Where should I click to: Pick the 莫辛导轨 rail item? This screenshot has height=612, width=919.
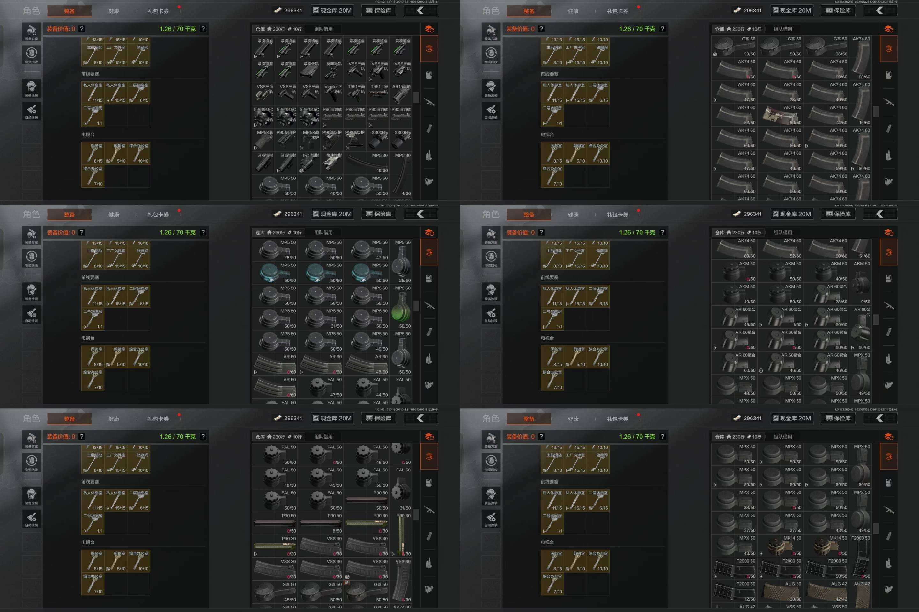[x=332, y=71]
